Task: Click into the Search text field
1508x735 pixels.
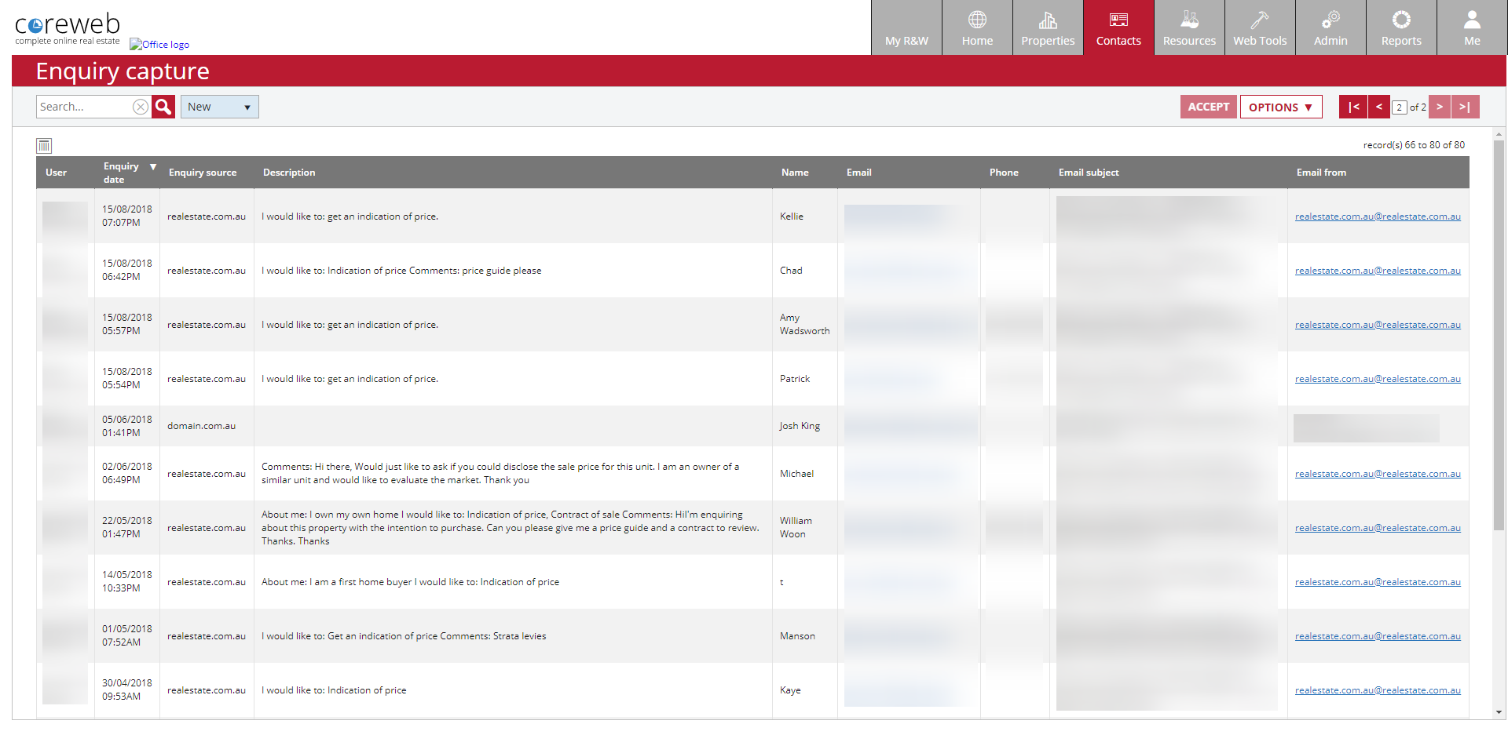Action: point(83,107)
